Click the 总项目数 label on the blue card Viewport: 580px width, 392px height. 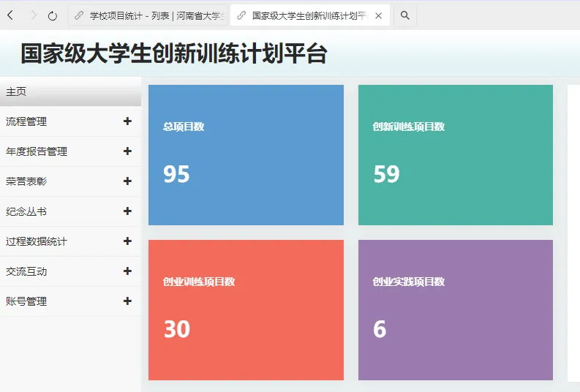[x=184, y=127]
